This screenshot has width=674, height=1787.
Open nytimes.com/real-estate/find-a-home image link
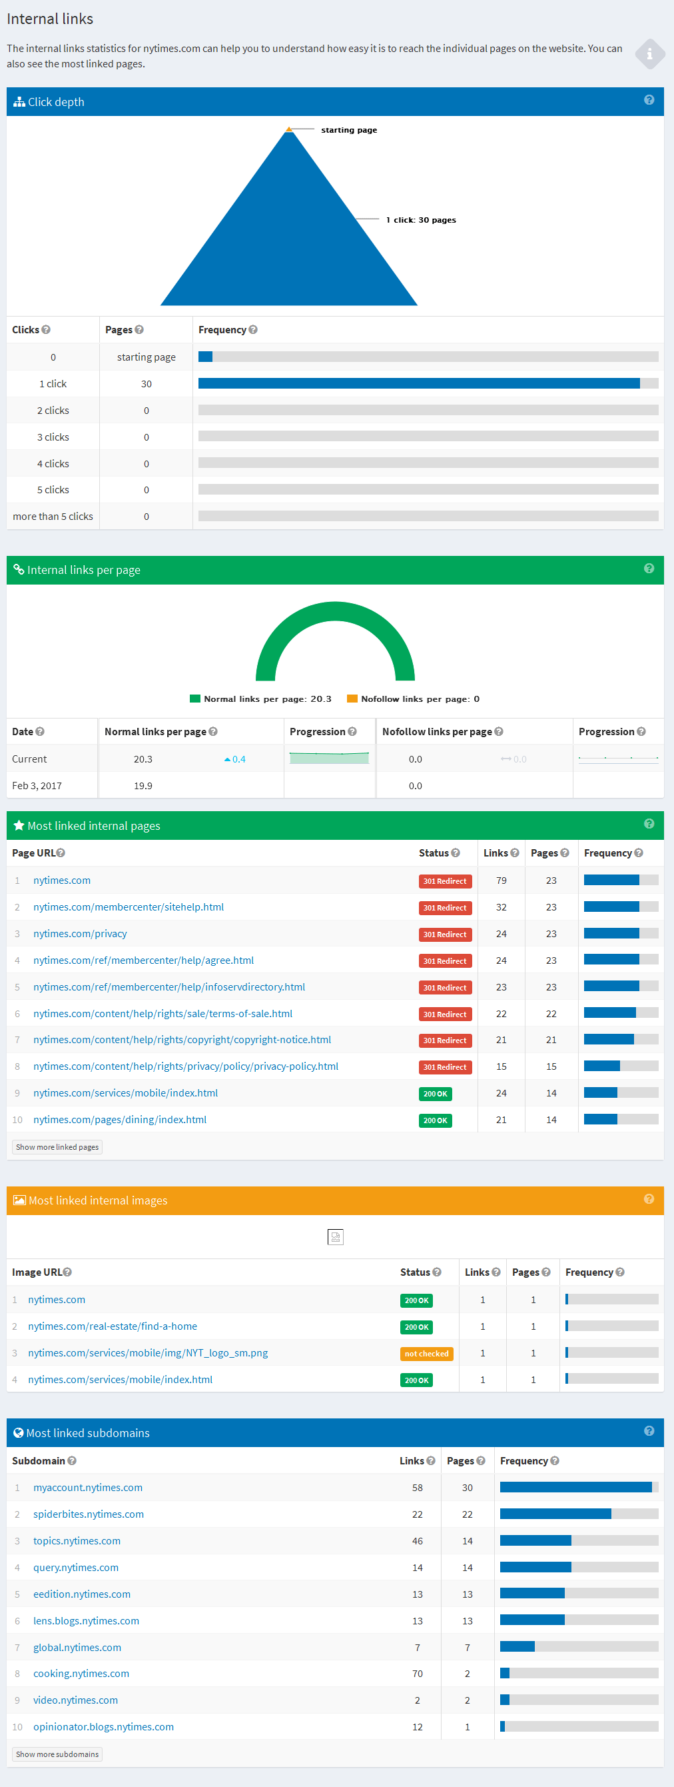tap(113, 1326)
